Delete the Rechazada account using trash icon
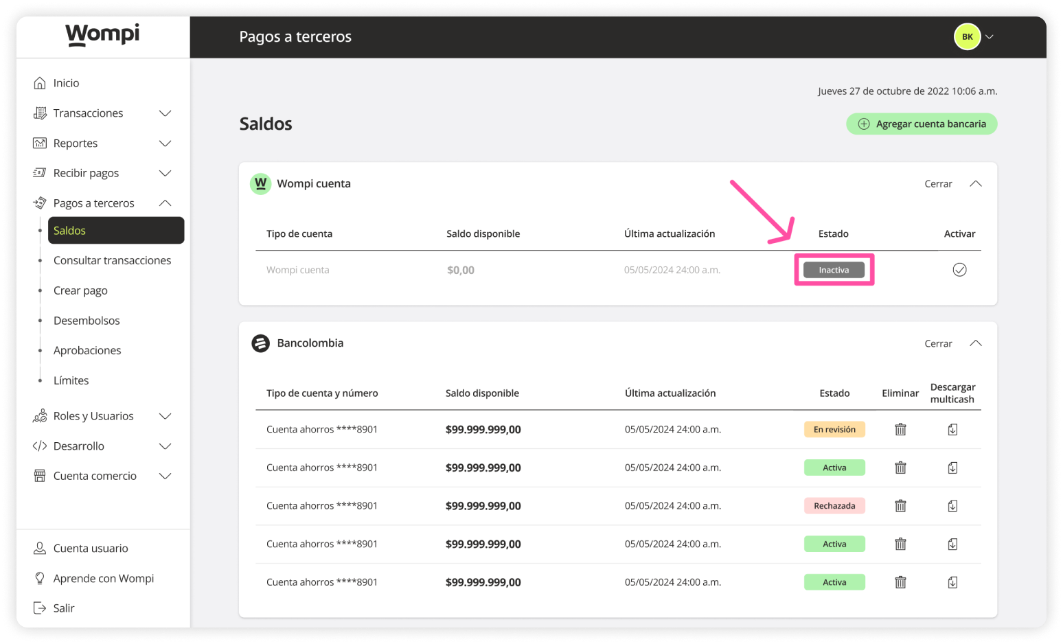 click(x=900, y=505)
